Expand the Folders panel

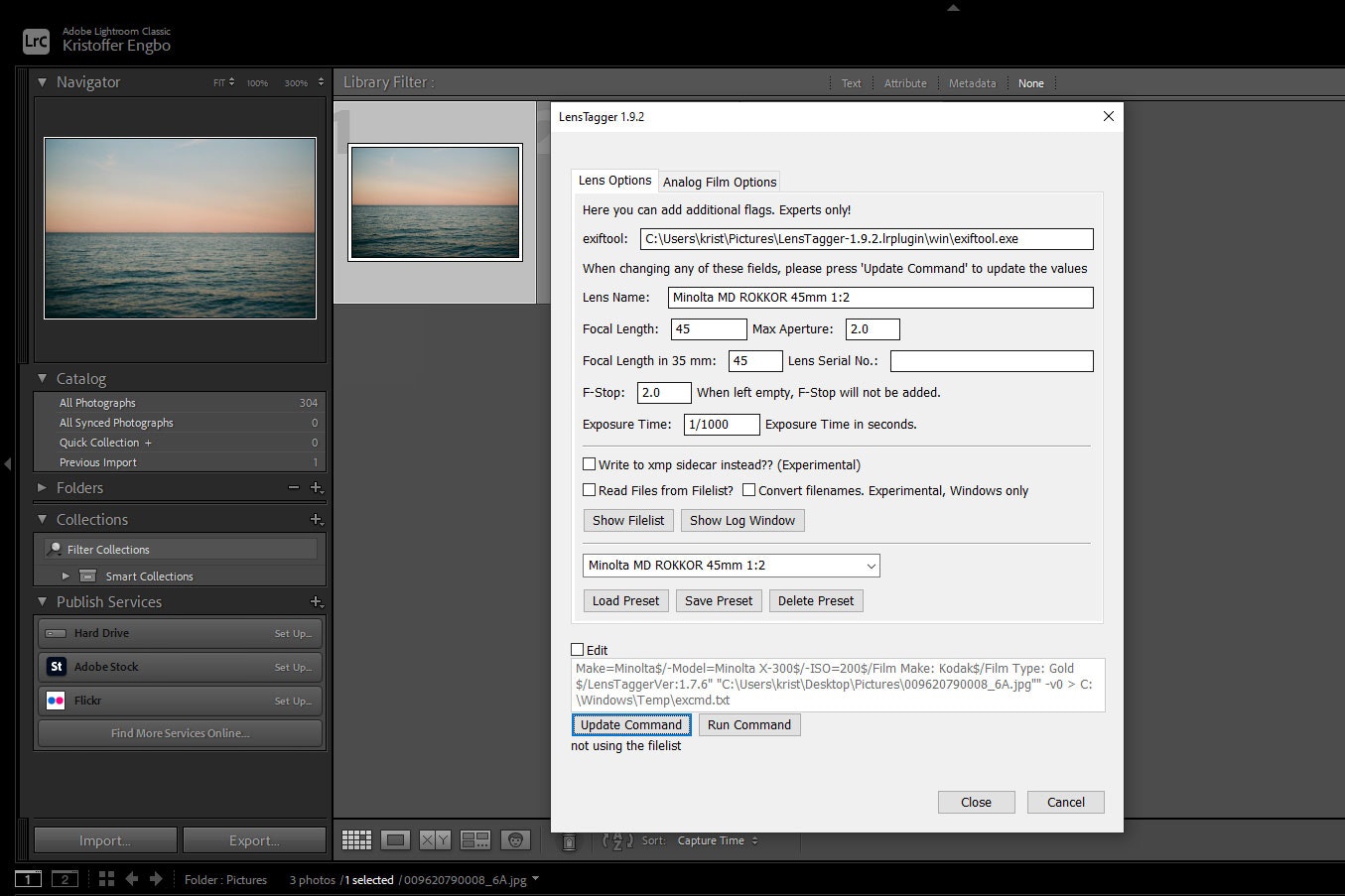tap(42, 488)
